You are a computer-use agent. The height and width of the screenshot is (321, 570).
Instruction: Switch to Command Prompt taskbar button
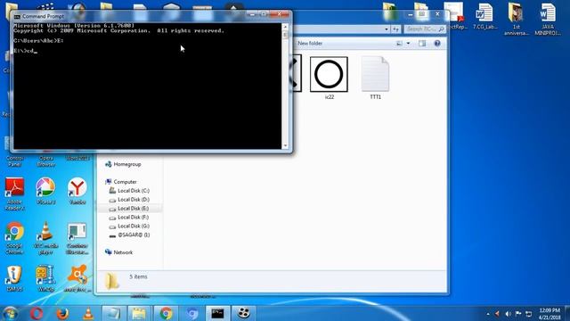[x=217, y=313]
